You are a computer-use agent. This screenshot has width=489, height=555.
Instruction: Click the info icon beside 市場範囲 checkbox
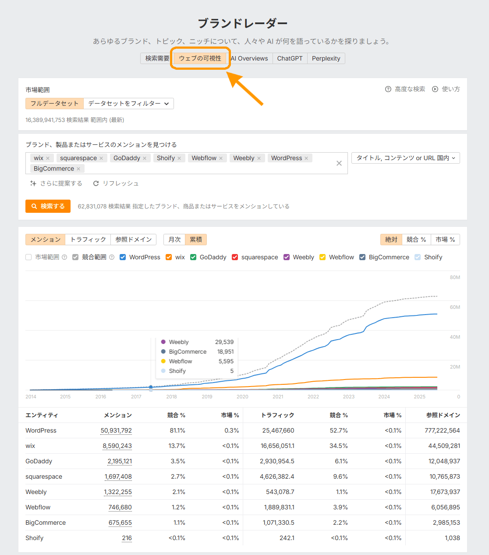pos(64,257)
